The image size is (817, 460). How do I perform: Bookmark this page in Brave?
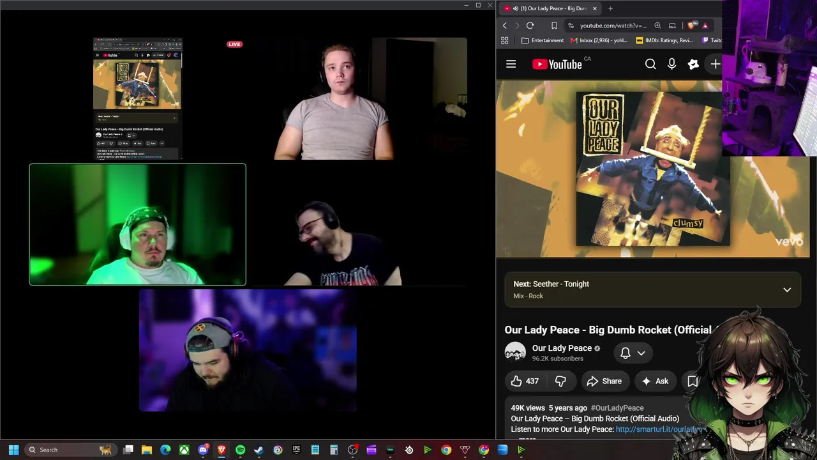click(554, 26)
